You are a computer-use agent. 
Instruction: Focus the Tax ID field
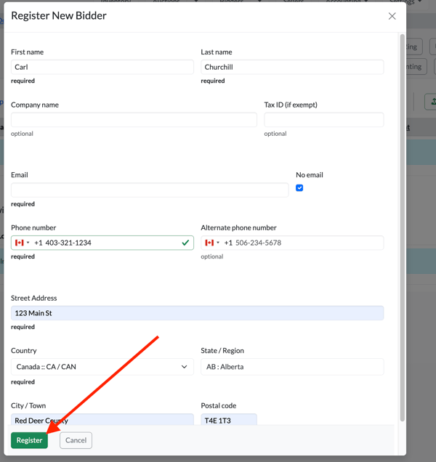[x=323, y=120]
